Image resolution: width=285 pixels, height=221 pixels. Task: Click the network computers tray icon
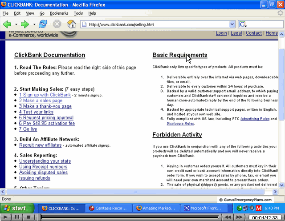click(x=245, y=208)
